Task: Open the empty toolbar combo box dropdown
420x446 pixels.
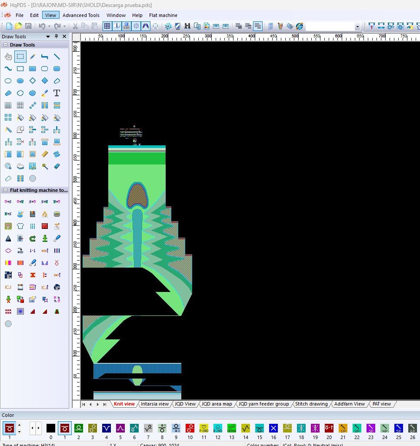Action: point(357,27)
